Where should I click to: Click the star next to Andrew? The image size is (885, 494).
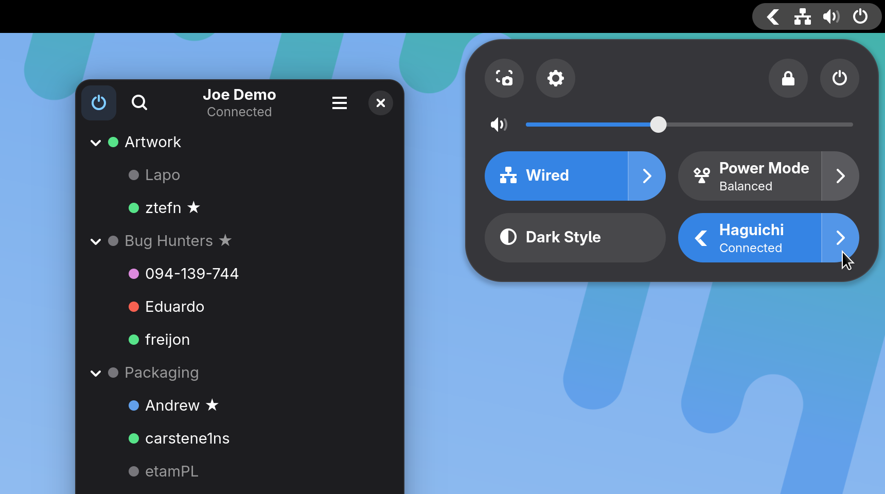click(x=212, y=404)
